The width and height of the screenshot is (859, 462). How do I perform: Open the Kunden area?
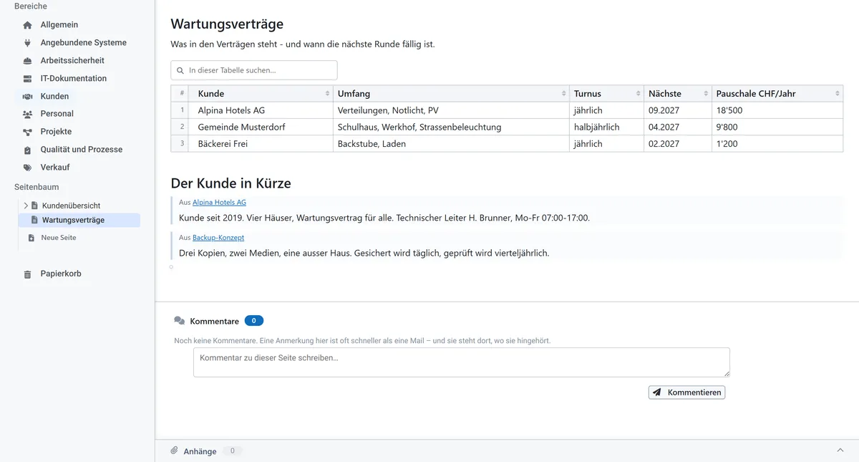click(54, 96)
